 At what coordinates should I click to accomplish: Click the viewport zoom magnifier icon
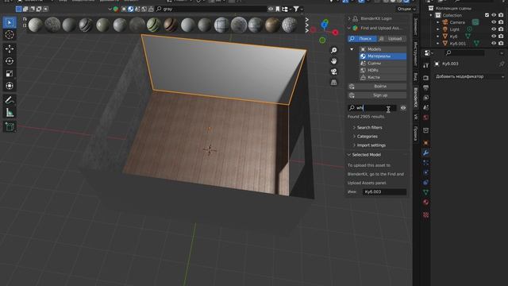333,50
